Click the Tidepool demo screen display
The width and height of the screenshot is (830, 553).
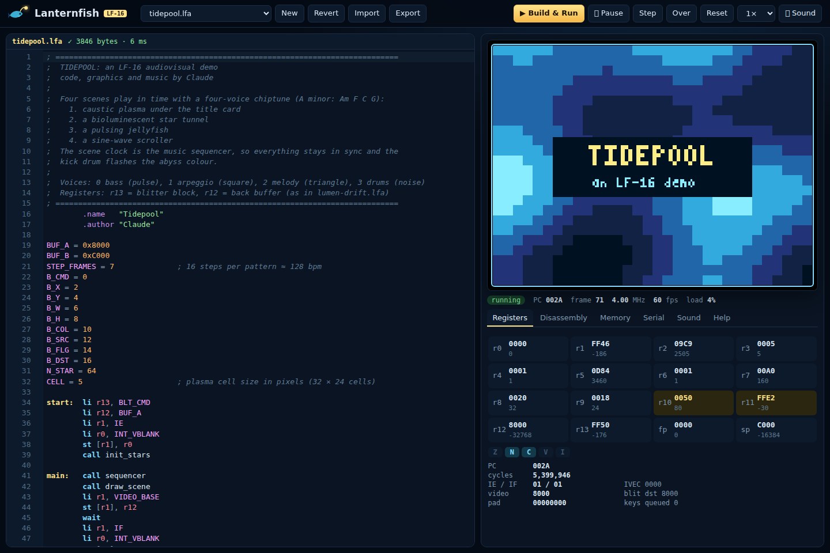pyautogui.click(x=652, y=165)
